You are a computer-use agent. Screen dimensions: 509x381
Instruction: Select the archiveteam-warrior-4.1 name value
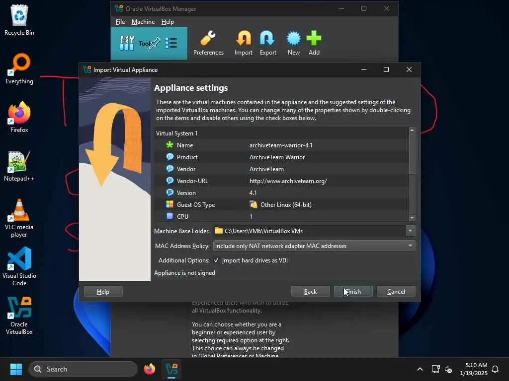[281, 145]
